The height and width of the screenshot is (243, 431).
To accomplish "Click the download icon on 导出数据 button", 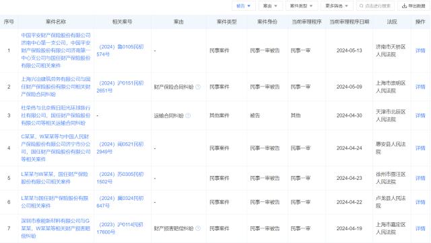I will pyautogui.click(x=404, y=6).
